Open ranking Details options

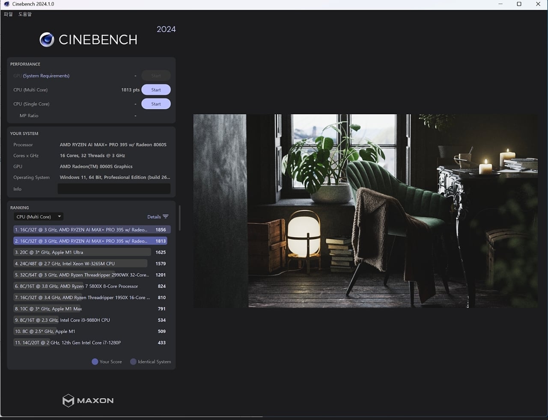coord(158,217)
